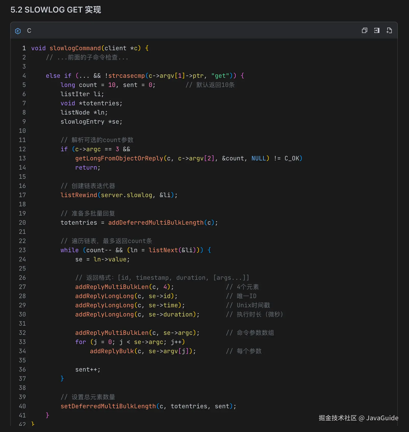Click the statement "se = ln->value;"
This screenshot has width=409, height=432.
pyautogui.click(x=103, y=259)
